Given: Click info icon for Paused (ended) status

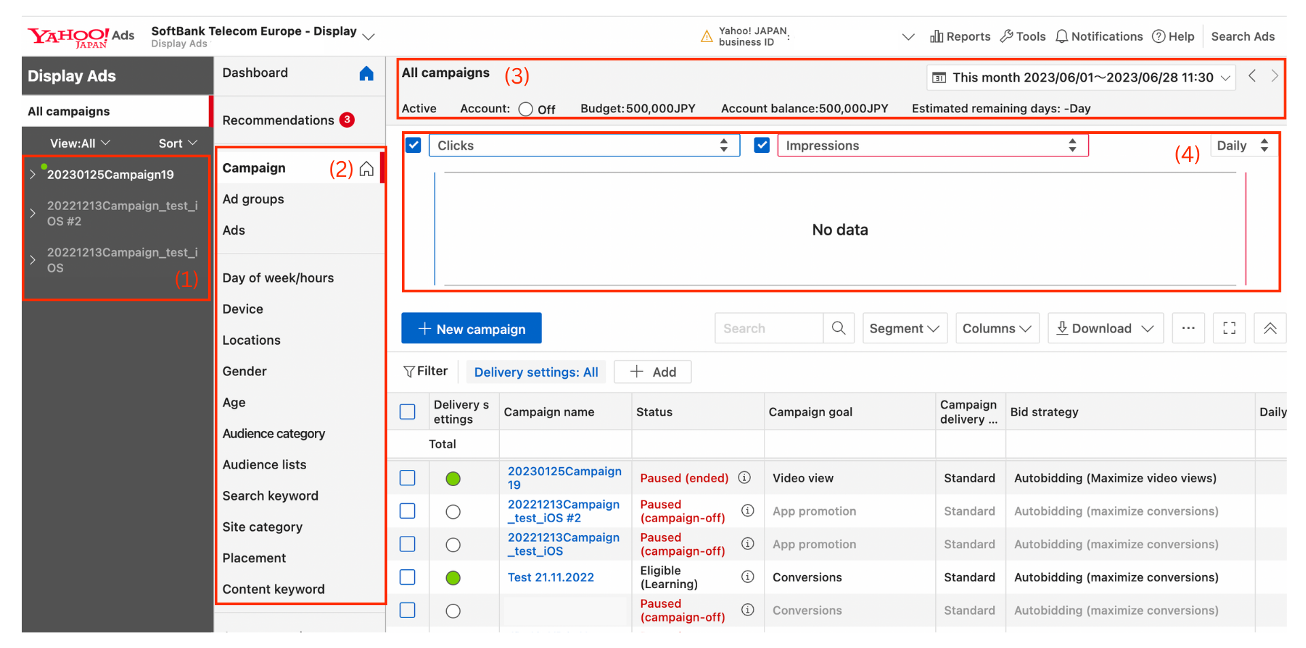Looking at the screenshot, I should coord(744,477).
